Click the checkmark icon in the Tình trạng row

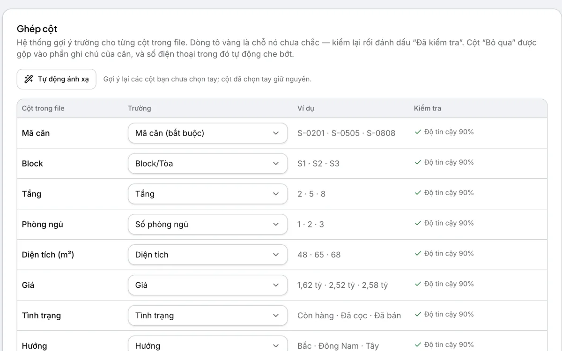(418, 314)
